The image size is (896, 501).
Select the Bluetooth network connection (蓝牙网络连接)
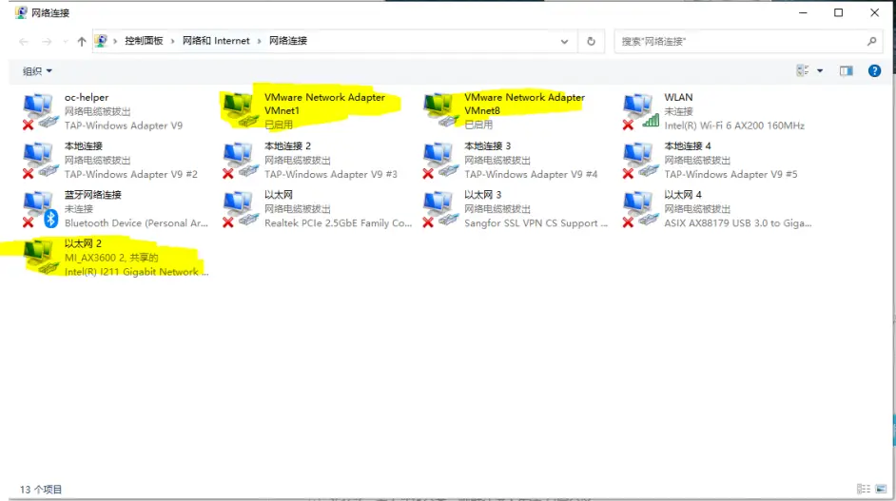pyautogui.click(x=39, y=208)
